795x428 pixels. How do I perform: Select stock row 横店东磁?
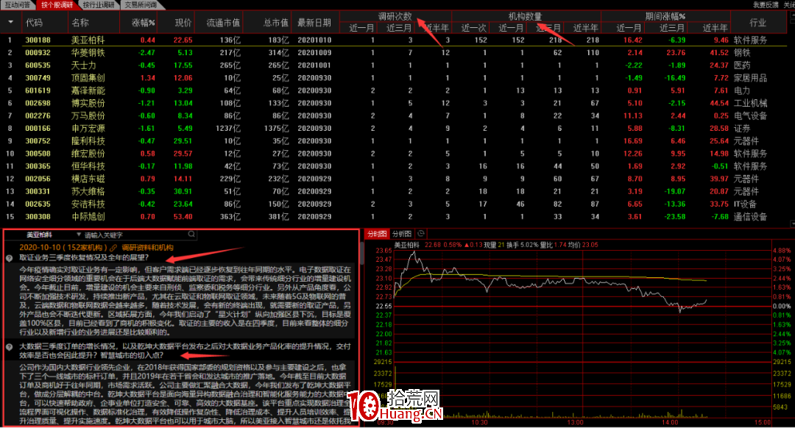tap(395, 179)
